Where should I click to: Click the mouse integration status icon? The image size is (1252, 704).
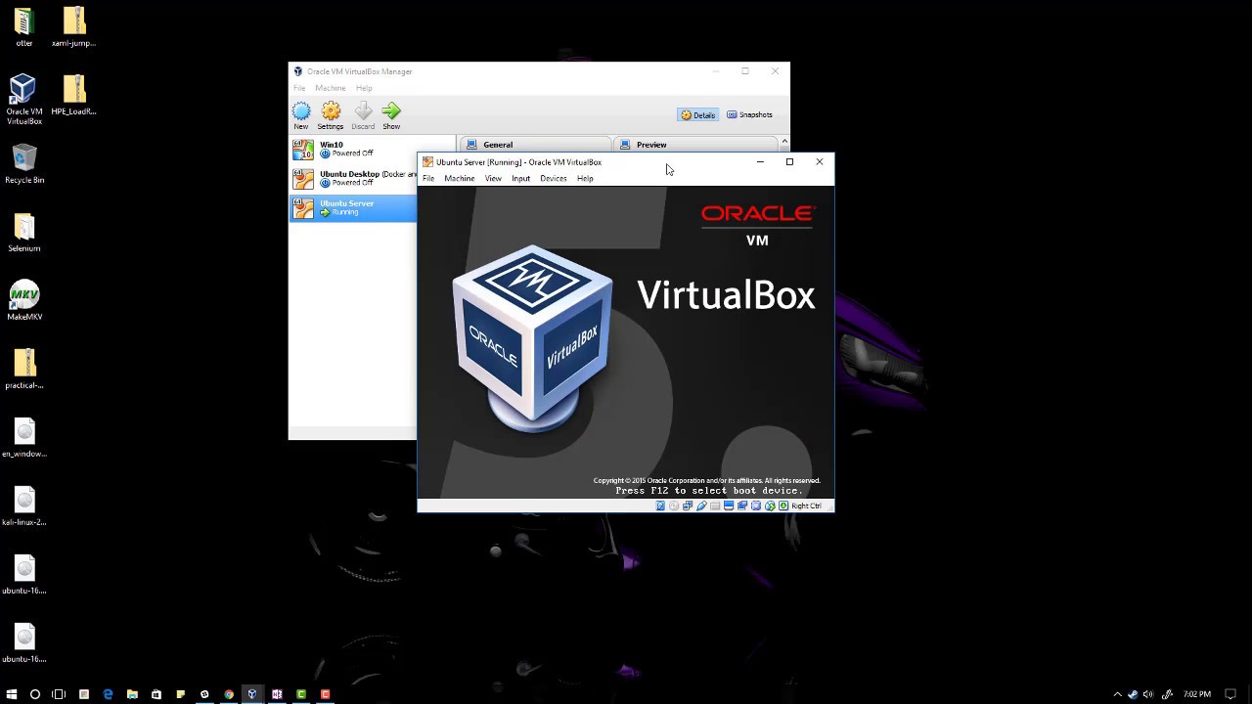(x=756, y=506)
